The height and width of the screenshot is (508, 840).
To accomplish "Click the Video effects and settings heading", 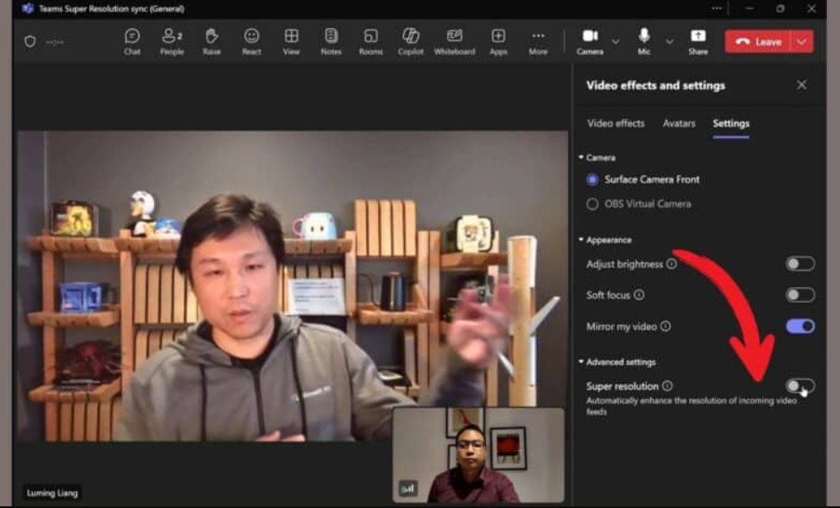I will [x=656, y=85].
